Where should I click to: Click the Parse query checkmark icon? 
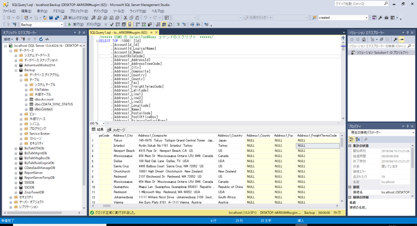[112, 25]
